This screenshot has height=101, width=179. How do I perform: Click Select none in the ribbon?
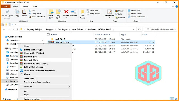[x=135, y=13]
